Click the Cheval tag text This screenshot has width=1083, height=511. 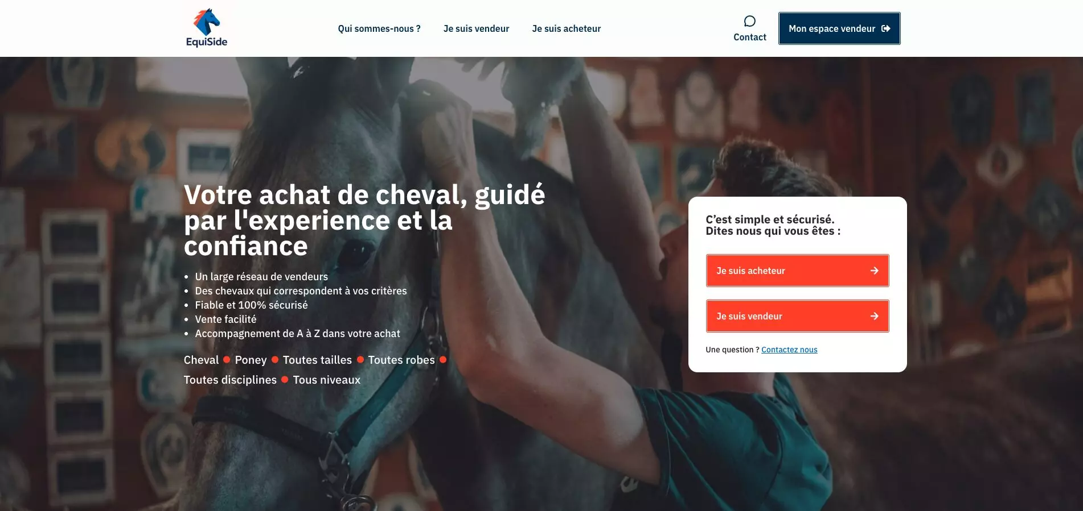(201, 360)
